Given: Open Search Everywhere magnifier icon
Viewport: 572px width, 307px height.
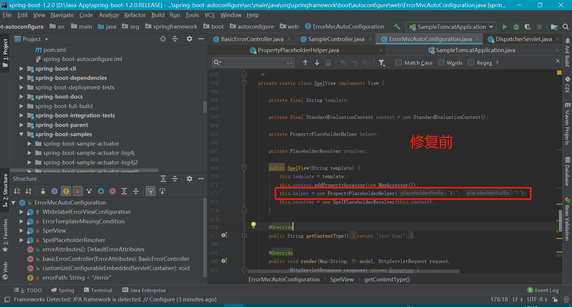Looking at the screenshot, I should pos(565,27).
